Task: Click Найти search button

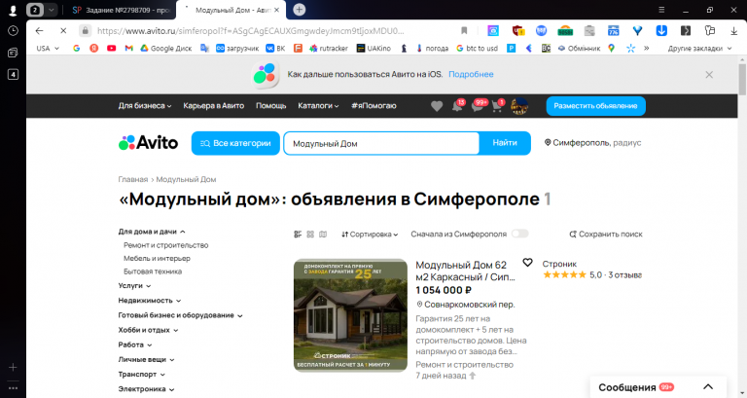Action: 505,143
